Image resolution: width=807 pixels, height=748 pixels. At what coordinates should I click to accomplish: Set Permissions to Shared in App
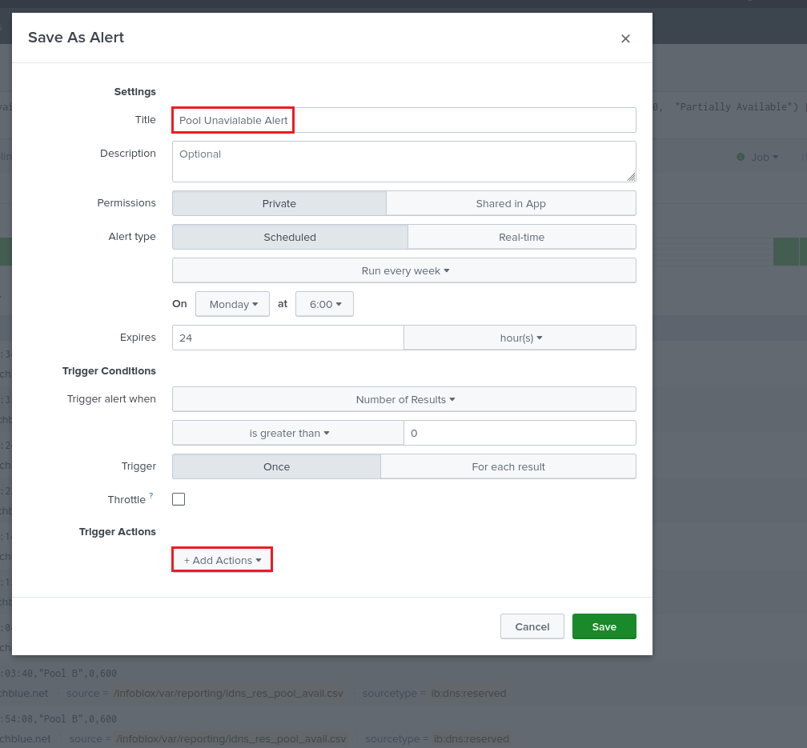(511, 203)
